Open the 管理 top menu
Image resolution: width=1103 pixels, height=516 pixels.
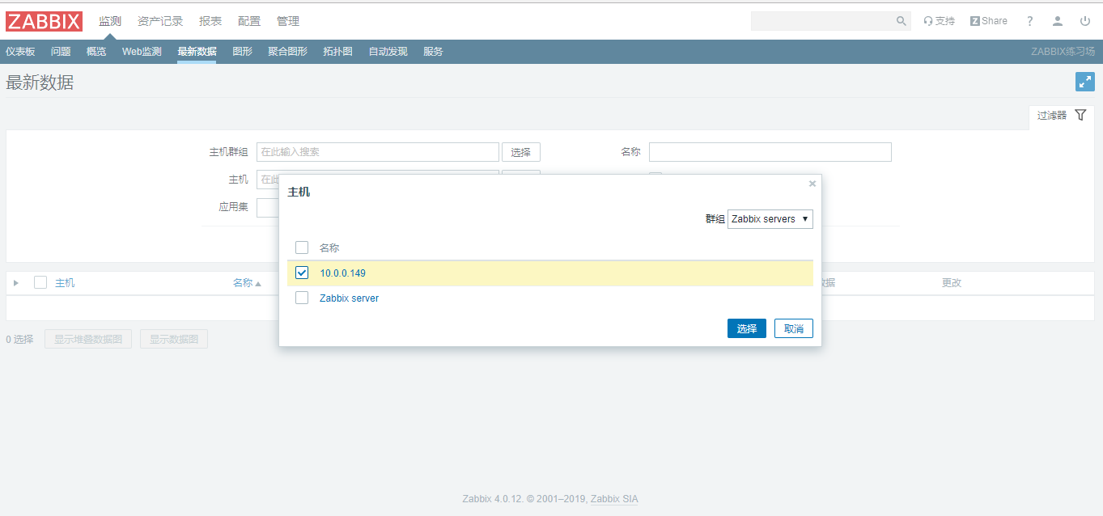point(288,21)
